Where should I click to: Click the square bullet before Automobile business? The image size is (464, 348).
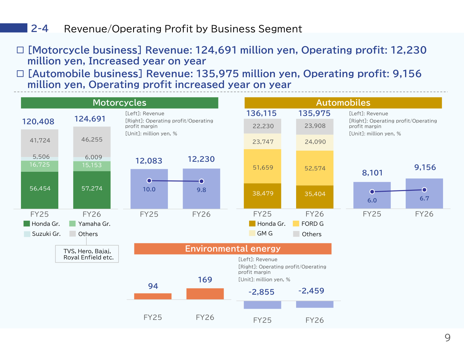pyautogui.click(x=20, y=73)
